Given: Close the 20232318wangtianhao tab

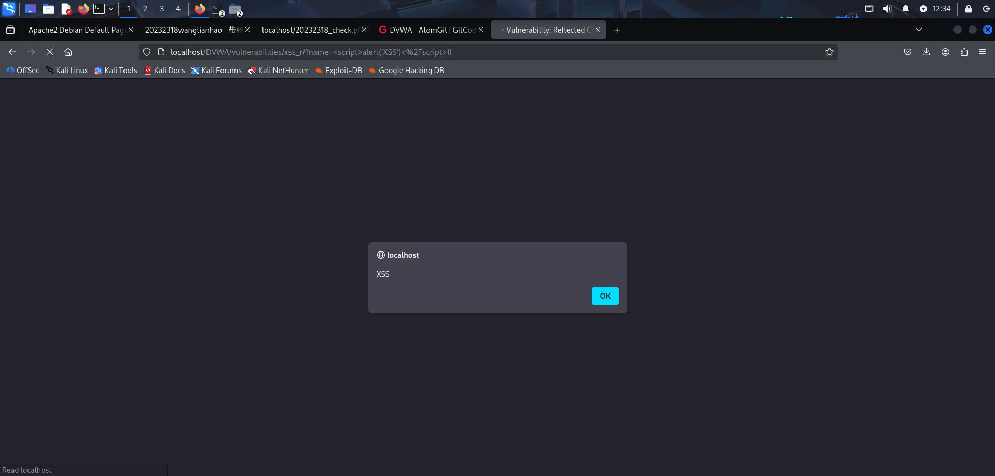Looking at the screenshot, I should (x=247, y=30).
